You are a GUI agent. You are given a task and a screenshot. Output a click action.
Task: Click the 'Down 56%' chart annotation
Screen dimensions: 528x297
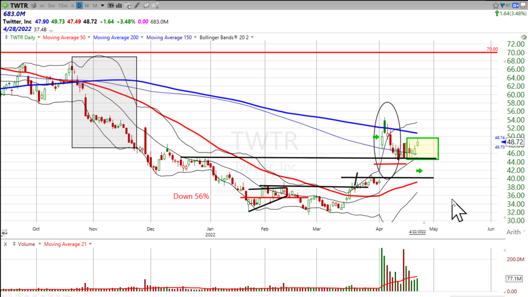(191, 196)
